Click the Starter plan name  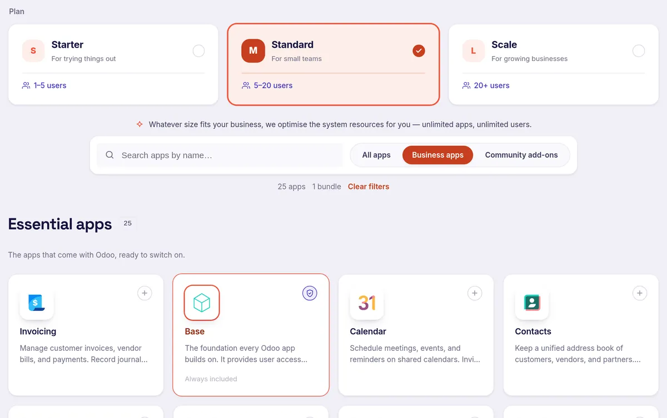pyautogui.click(x=67, y=45)
